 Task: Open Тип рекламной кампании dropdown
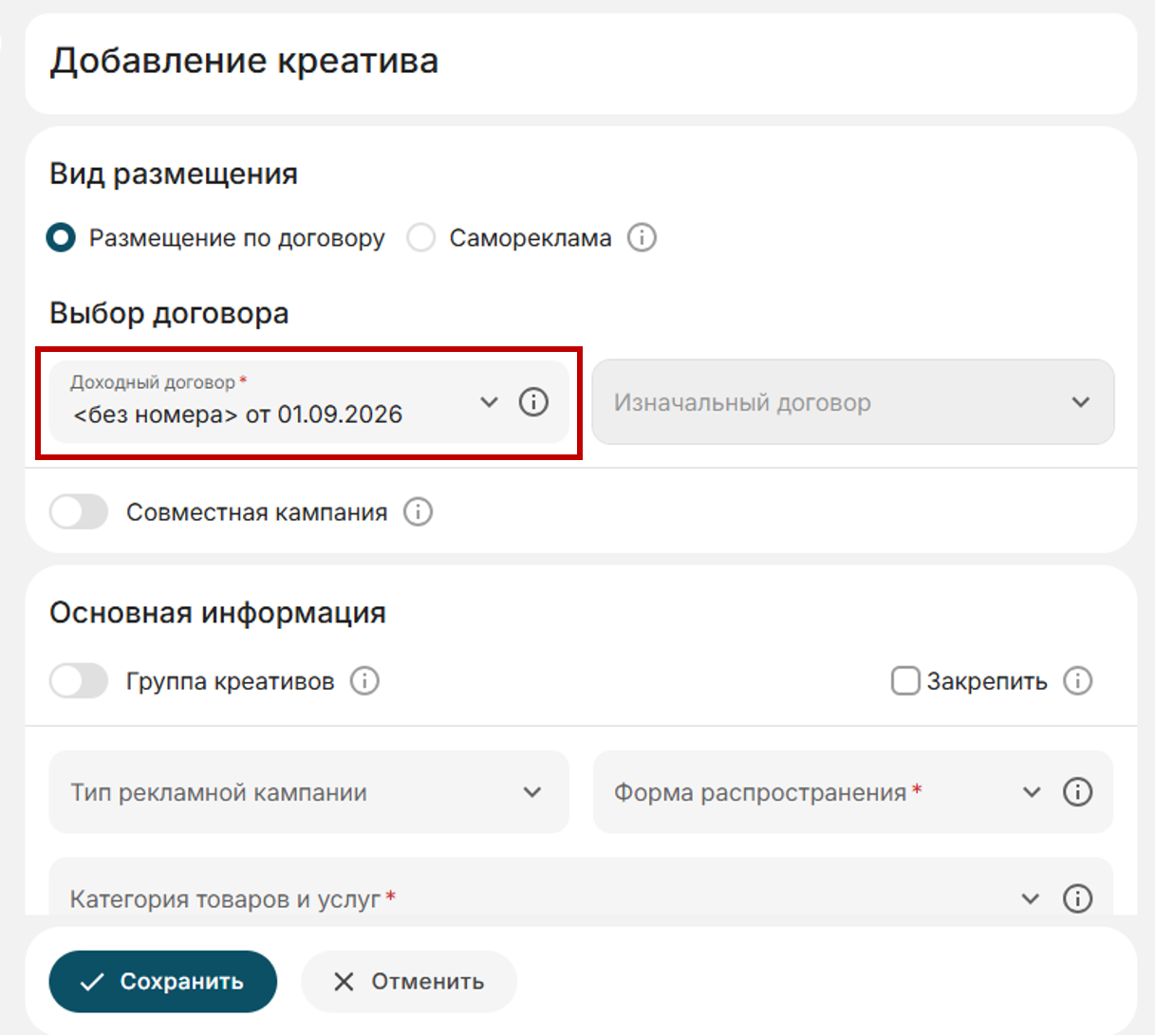pos(309,792)
